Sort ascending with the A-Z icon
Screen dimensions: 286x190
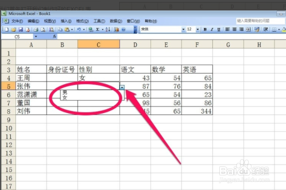pyautogui.click(x=108, y=29)
